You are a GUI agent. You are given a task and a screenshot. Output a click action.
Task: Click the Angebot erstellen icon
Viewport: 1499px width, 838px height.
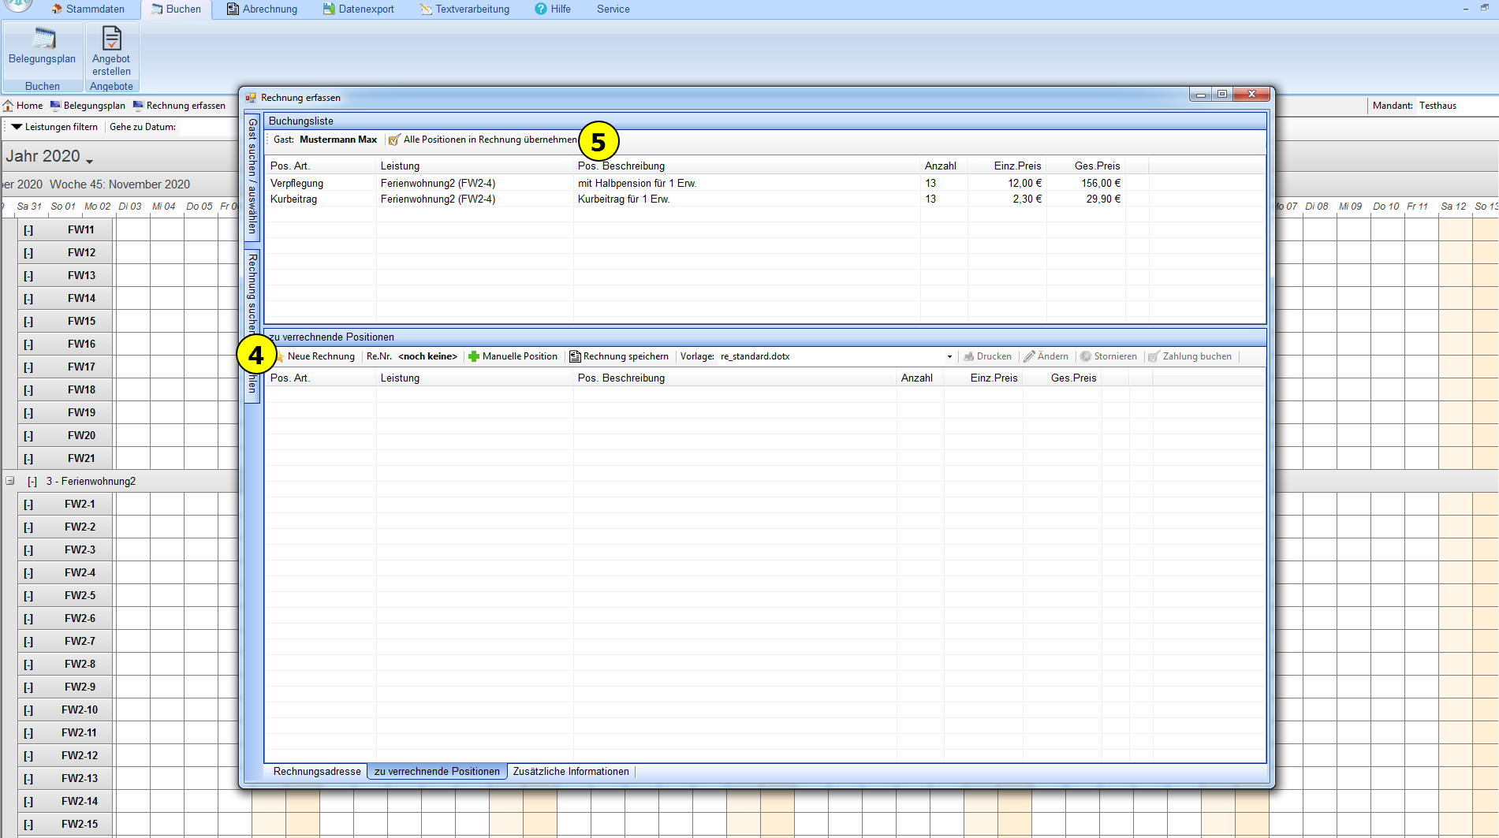(111, 39)
